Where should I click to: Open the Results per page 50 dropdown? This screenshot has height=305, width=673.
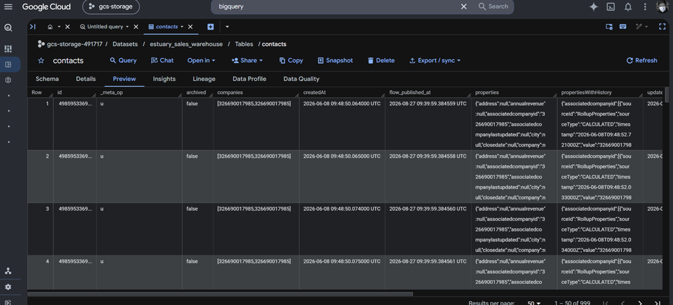pos(534,303)
